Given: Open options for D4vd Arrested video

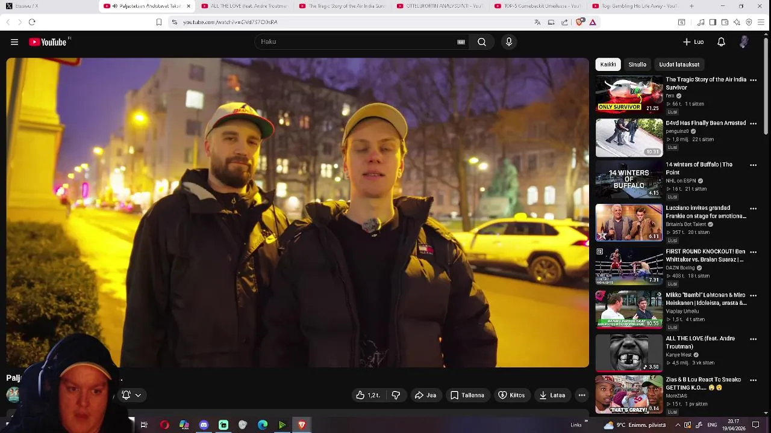Looking at the screenshot, I should 753,123.
